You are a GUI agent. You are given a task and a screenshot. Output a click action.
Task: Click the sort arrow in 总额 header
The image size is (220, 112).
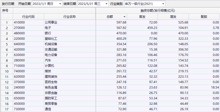pos(124,17)
